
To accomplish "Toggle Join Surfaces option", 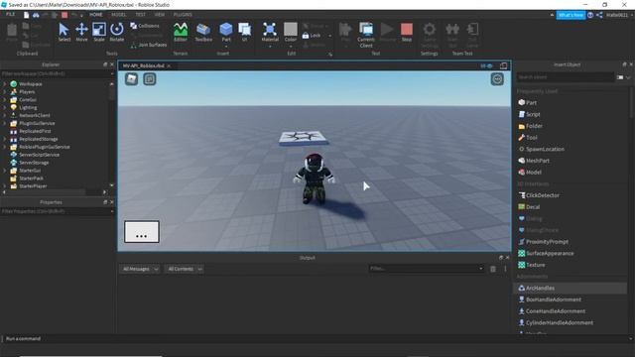I will (149, 45).
